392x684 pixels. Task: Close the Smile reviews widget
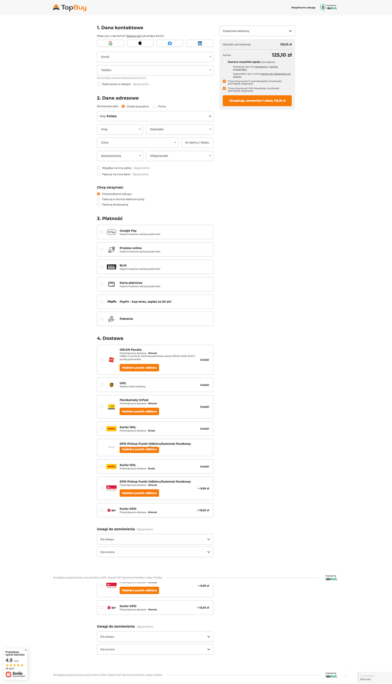tap(26, 650)
